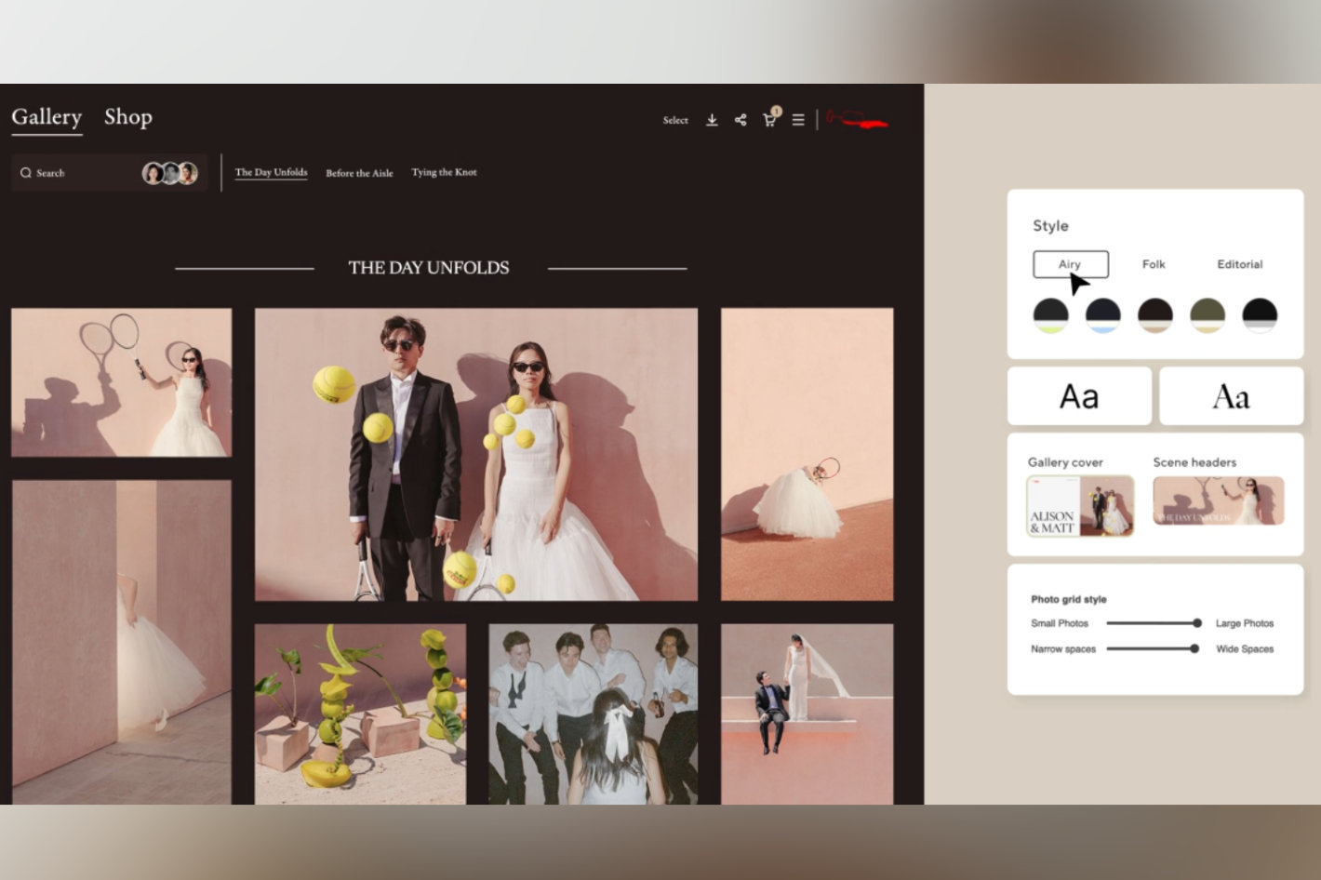This screenshot has width=1321, height=880.
Task: Open the shopping cart icon
Action: [770, 118]
